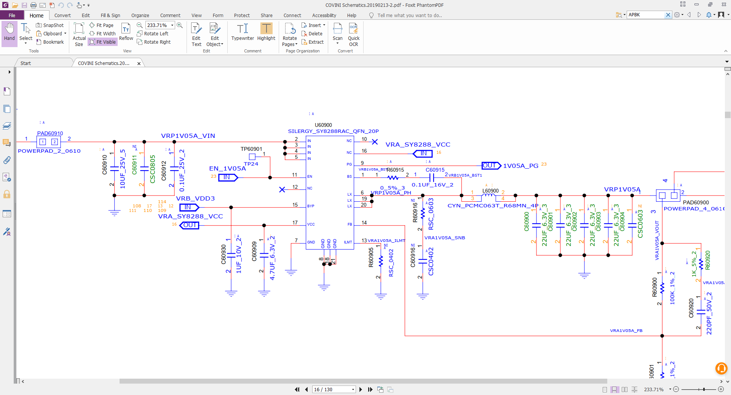Open the Security lock side panel

(7, 194)
